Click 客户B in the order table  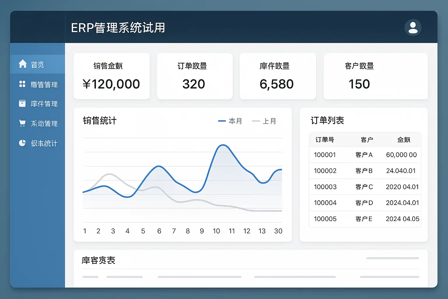pyautogui.click(x=364, y=171)
